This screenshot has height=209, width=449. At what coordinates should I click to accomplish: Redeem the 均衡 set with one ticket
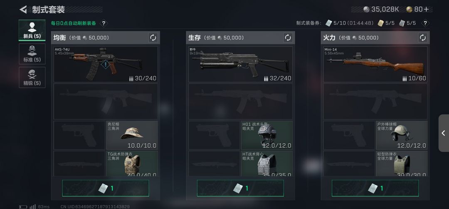(x=106, y=188)
